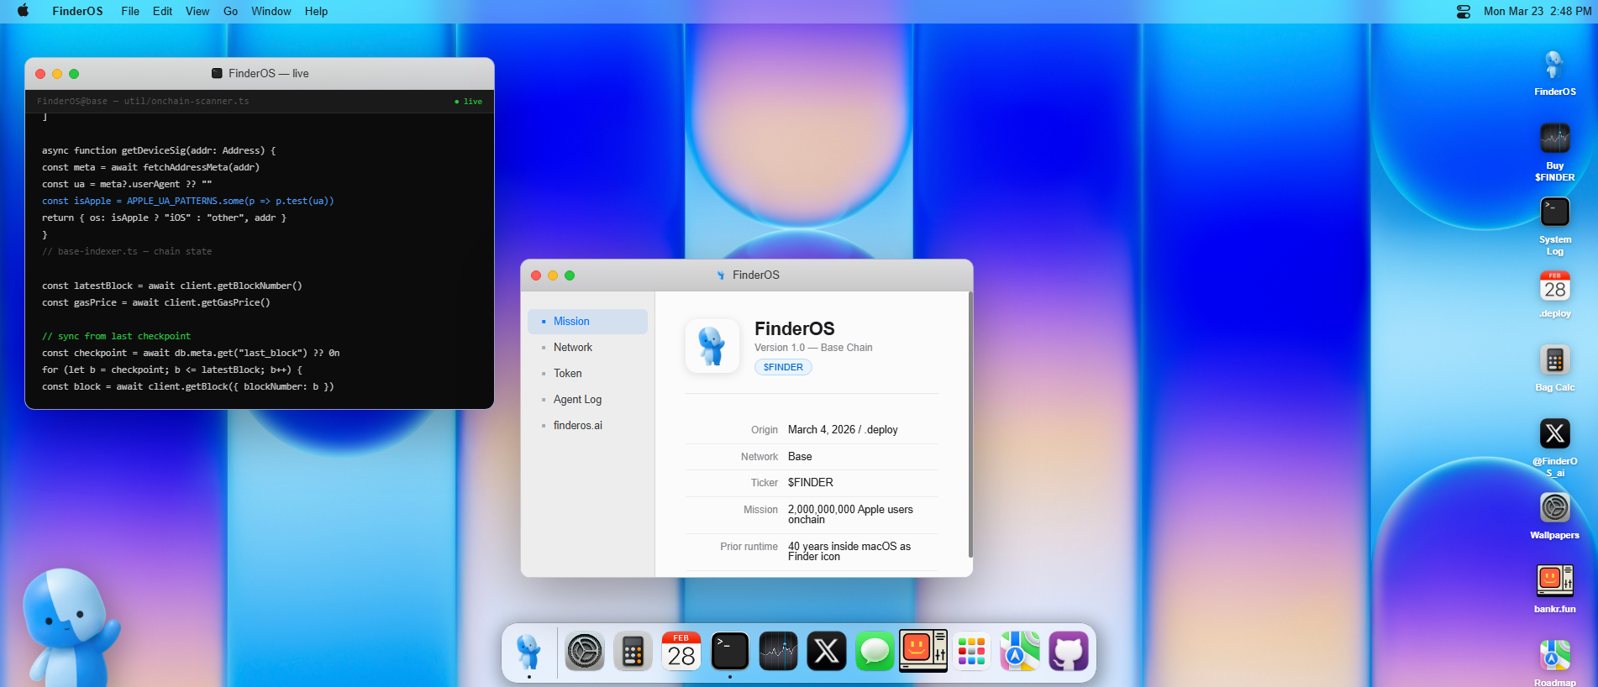The width and height of the screenshot is (1598, 687).
Task: Click the '// sync from last checkpoint' comment
Action: click(116, 336)
